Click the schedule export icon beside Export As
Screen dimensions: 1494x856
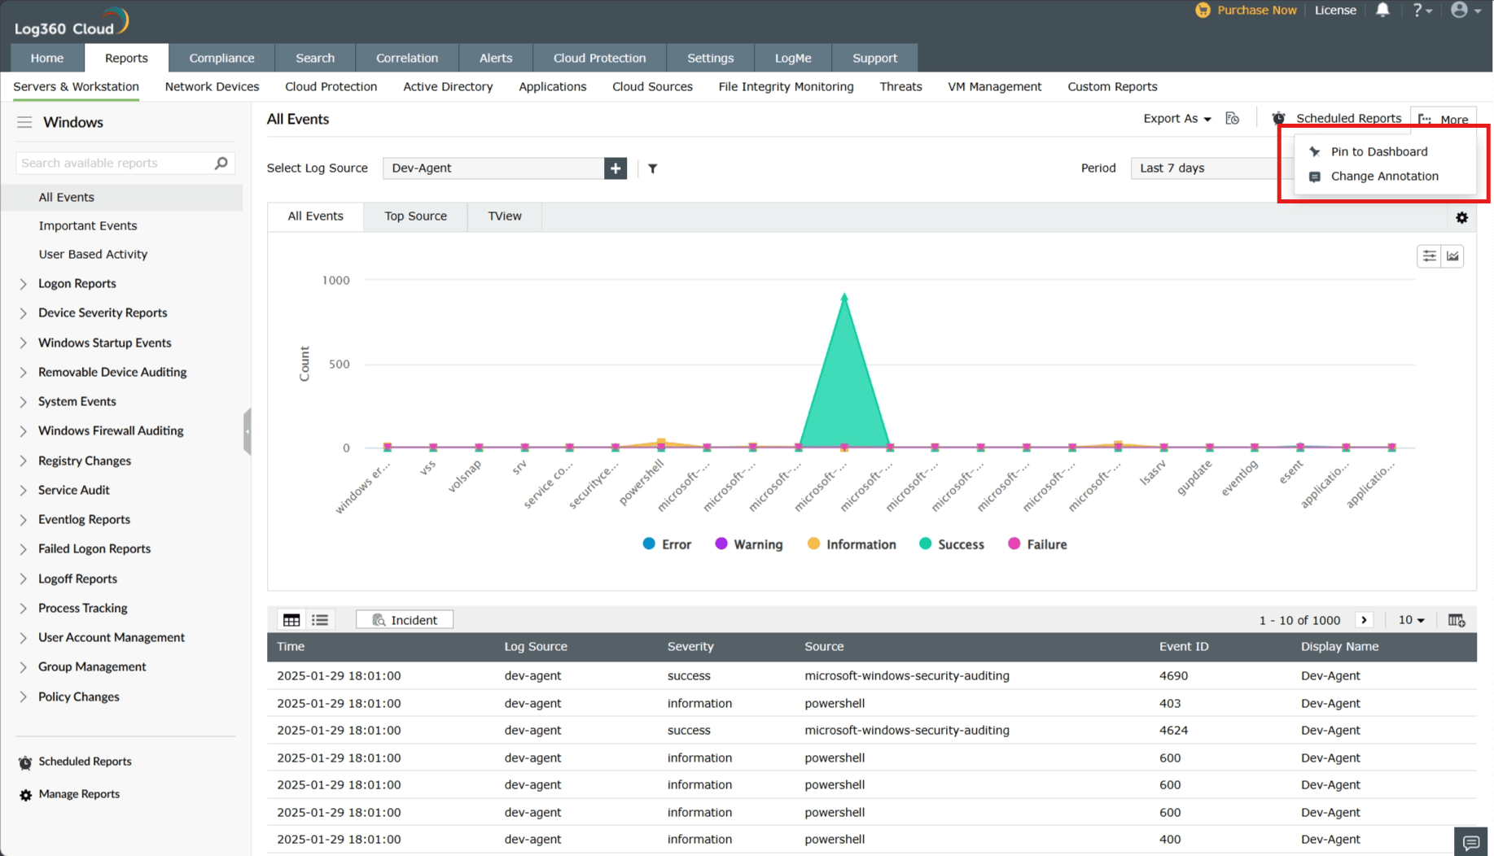[1233, 119]
